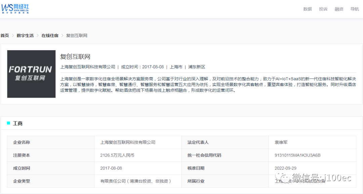
Task: Select the 复创互联网 company title heading
Action: (x=75, y=57)
